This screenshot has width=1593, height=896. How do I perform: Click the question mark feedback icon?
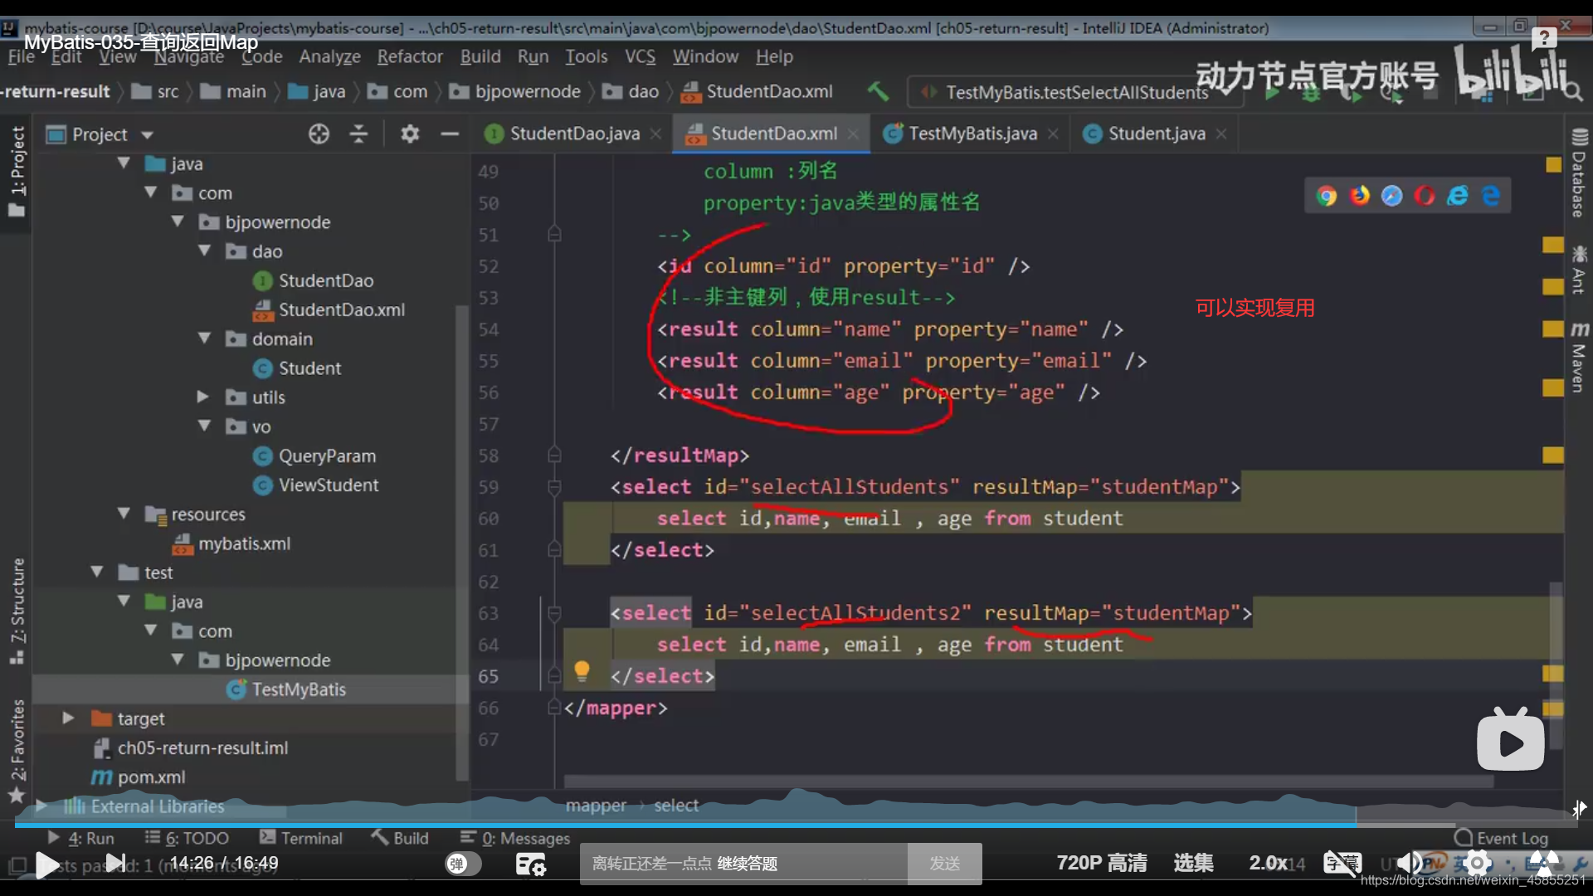tap(1544, 37)
